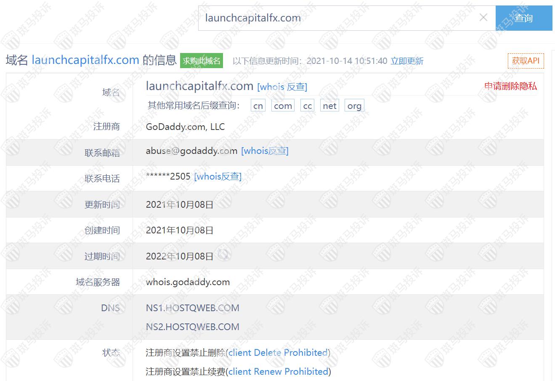The height and width of the screenshot is (381, 555).
Task: Select the cn domain suffix
Action: (x=258, y=106)
